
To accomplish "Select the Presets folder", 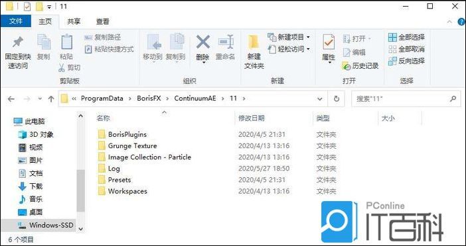I will click(x=114, y=180).
